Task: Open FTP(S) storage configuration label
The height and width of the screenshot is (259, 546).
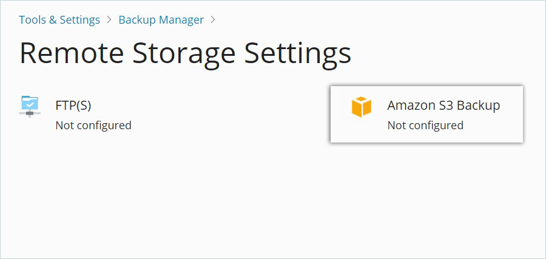Action: pos(73,106)
